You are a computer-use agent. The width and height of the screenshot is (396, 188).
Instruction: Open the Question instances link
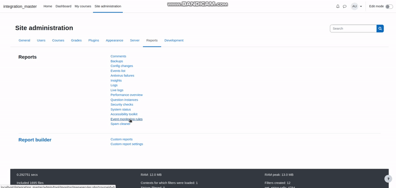(x=124, y=100)
